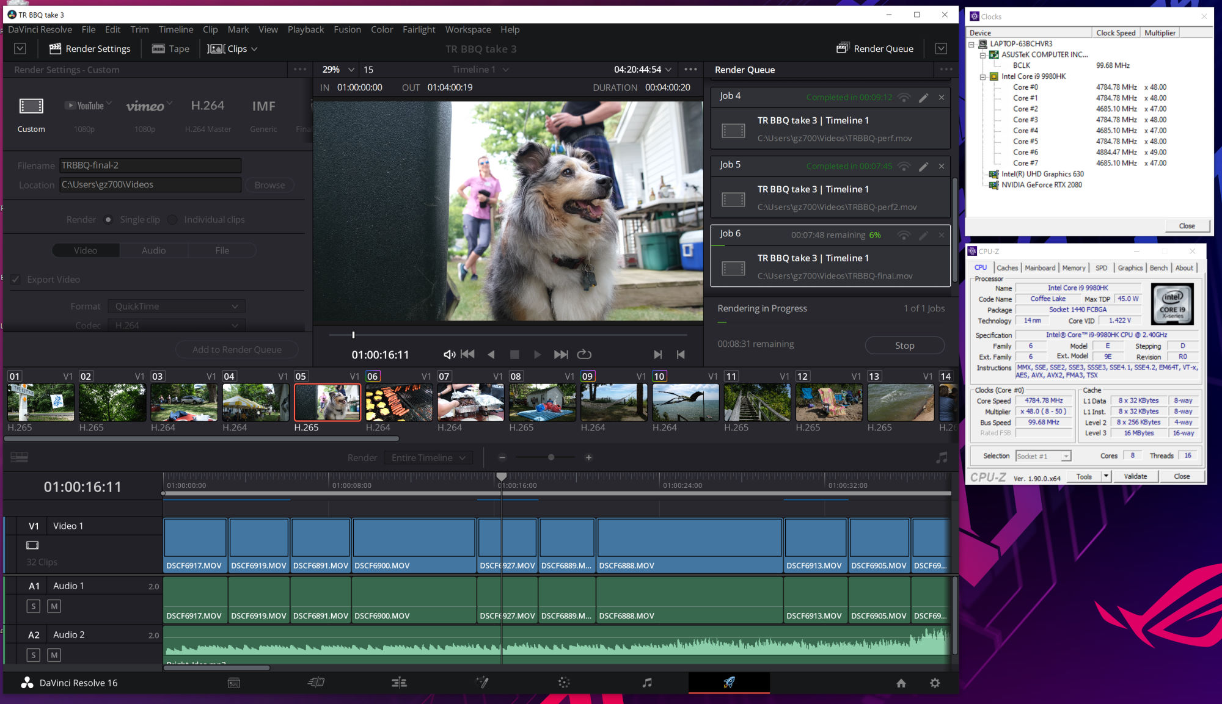Open Project Settings gear icon
1222x704 pixels.
tap(935, 683)
